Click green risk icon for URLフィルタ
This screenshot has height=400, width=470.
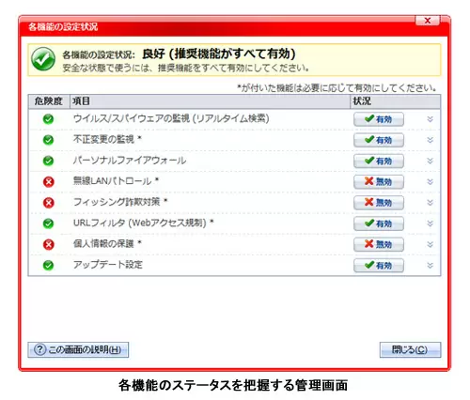pos(48,223)
